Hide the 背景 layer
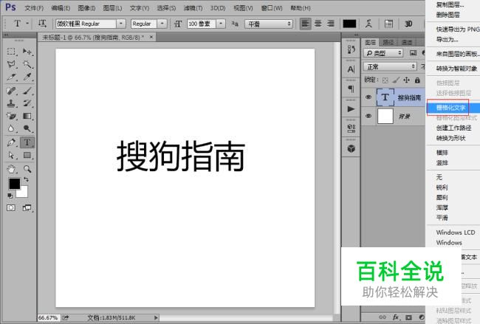Image resolution: width=480 pixels, height=324 pixels. click(x=368, y=116)
